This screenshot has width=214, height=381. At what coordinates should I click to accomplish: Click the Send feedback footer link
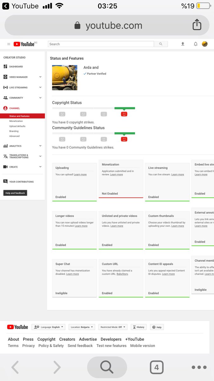(x=80, y=346)
